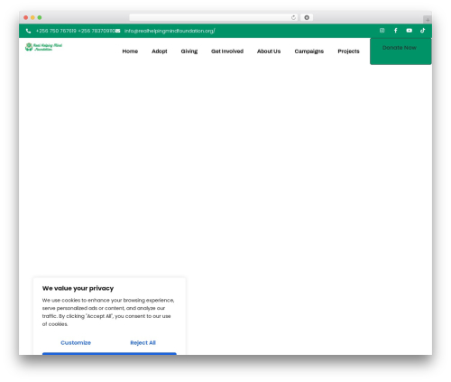Click the download icon next to the address bar
Screen dimensions: 451x382
(307, 17)
